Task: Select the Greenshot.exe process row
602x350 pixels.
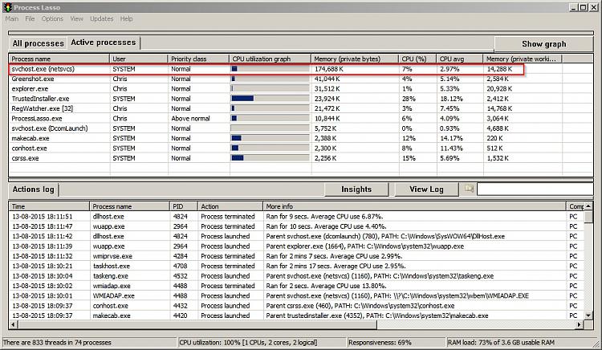Action: [x=301, y=79]
